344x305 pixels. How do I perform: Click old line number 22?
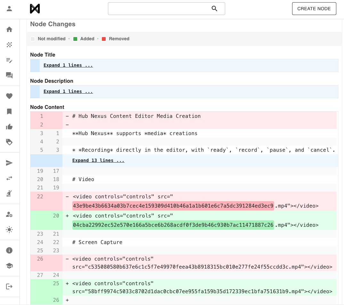40,196
